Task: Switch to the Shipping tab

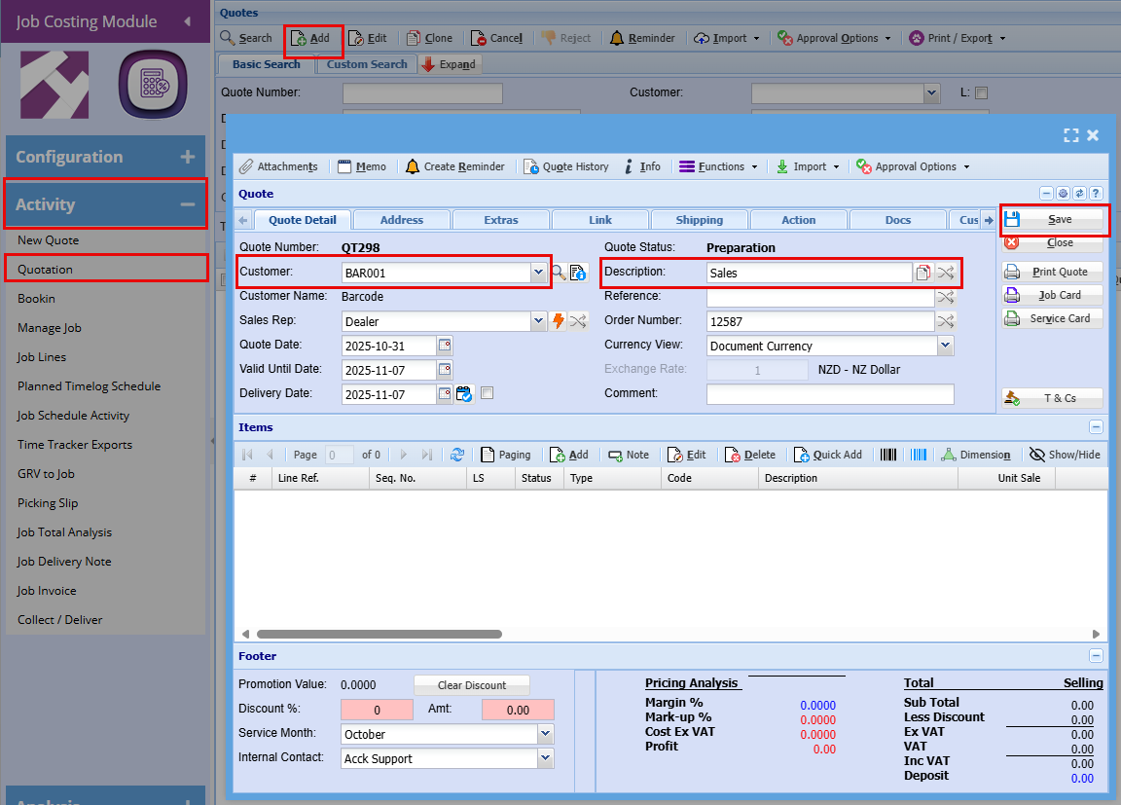Action: (699, 220)
